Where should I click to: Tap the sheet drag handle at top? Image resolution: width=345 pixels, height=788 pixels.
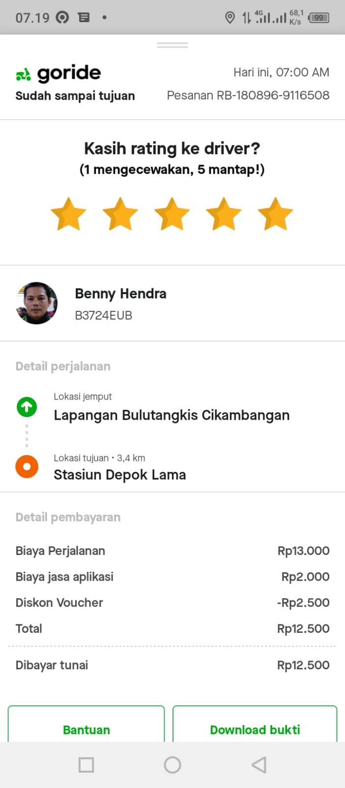[172, 45]
